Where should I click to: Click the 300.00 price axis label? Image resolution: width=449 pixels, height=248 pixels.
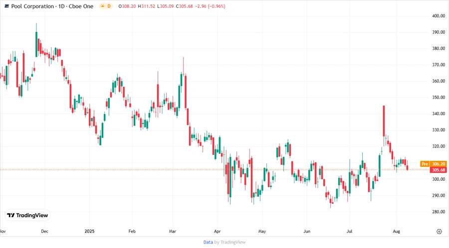(439, 179)
